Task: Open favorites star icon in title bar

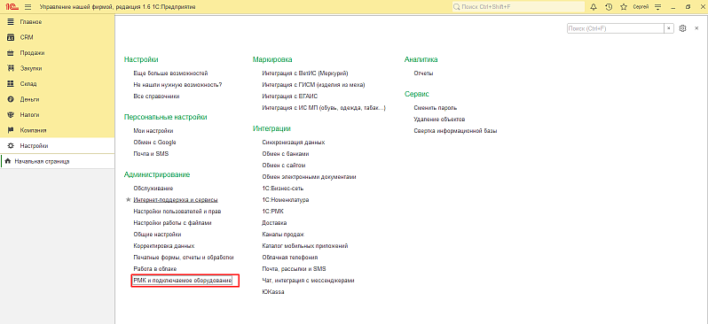Action: [x=624, y=7]
